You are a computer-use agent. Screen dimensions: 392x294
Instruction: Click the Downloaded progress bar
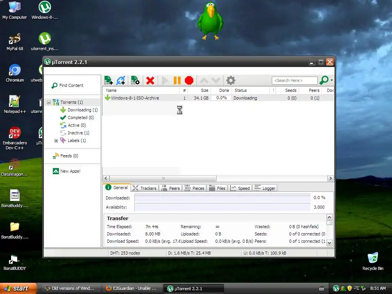point(222,198)
